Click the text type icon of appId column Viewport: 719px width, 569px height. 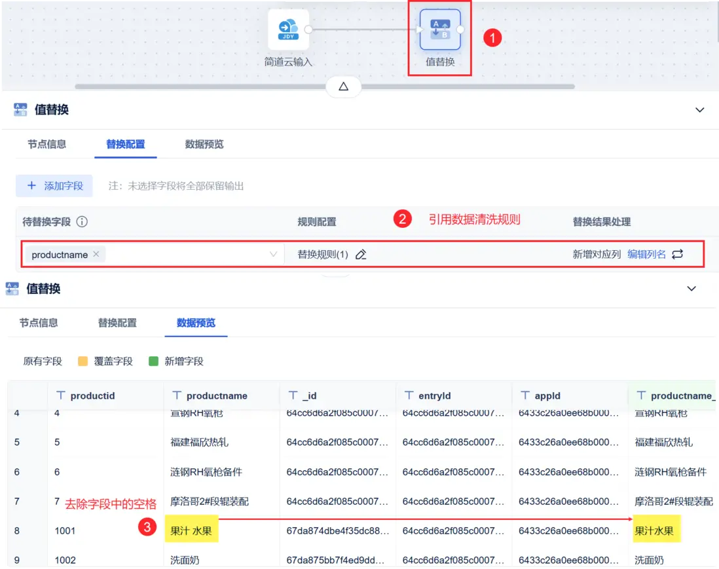(x=525, y=395)
